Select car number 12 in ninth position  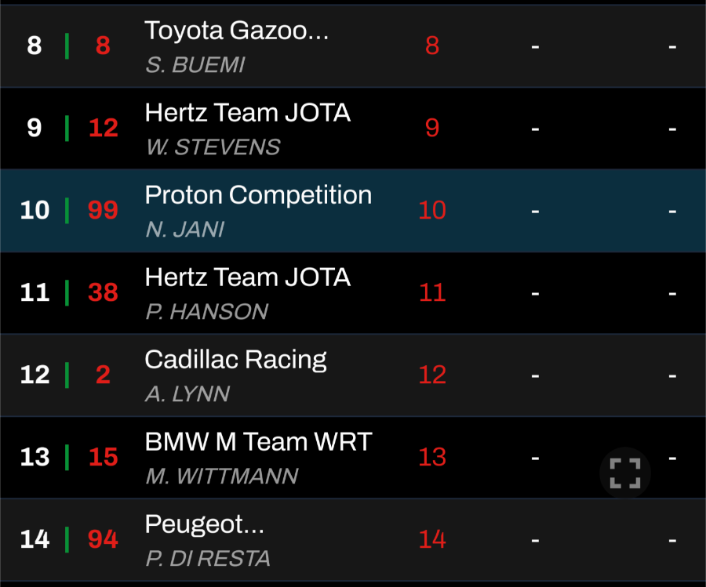coord(103,128)
